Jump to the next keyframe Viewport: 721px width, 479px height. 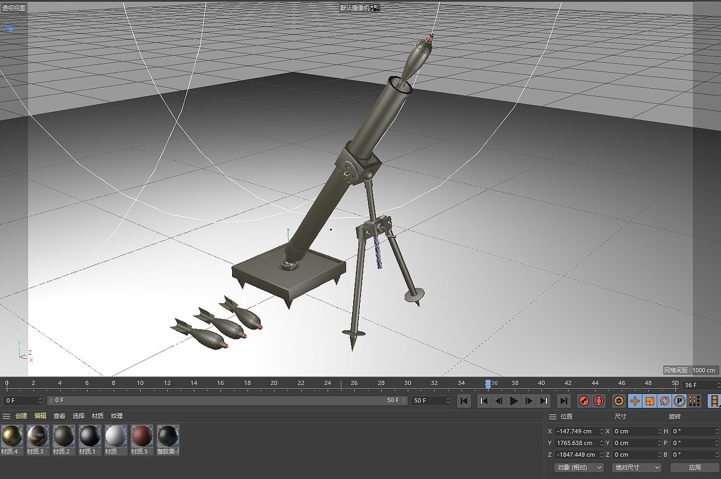pos(543,401)
